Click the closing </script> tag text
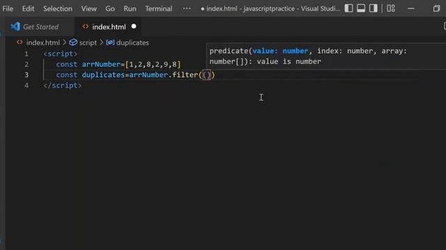 (x=62, y=85)
